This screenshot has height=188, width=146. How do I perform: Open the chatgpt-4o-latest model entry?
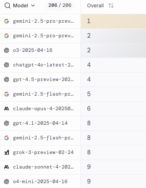pyautogui.click(x=43, y=65)
